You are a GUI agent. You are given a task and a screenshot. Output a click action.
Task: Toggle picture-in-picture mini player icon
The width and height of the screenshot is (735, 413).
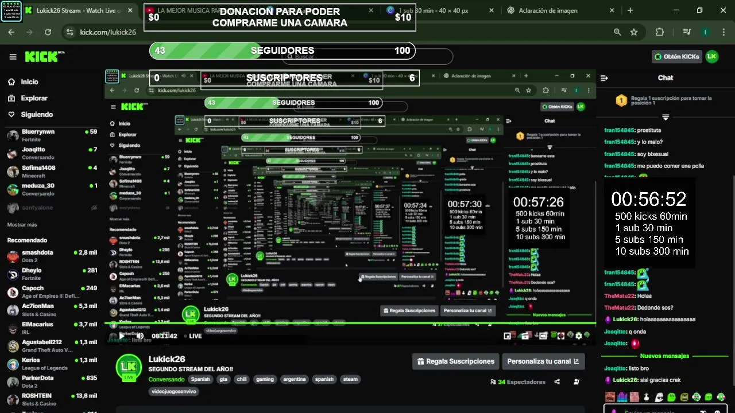pos(508,336)
